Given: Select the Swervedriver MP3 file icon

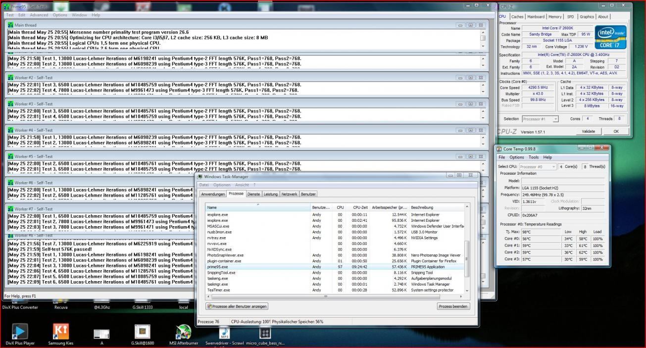Looking at the screenshot, I should 224,333.
